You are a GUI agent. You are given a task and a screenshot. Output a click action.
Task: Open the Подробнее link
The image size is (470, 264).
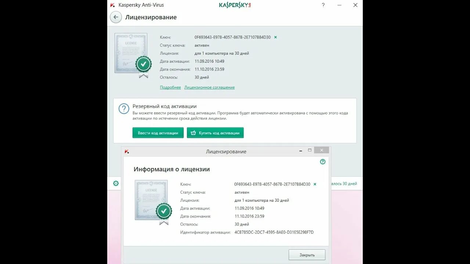coord(170,87)
